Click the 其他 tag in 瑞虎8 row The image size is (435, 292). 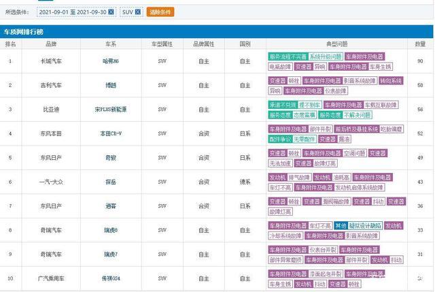pyautogui.click(x=341, y=225)
